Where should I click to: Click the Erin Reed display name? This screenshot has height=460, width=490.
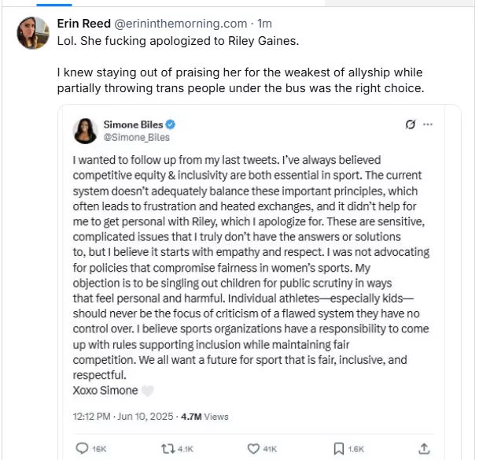[x=84, y=22]
